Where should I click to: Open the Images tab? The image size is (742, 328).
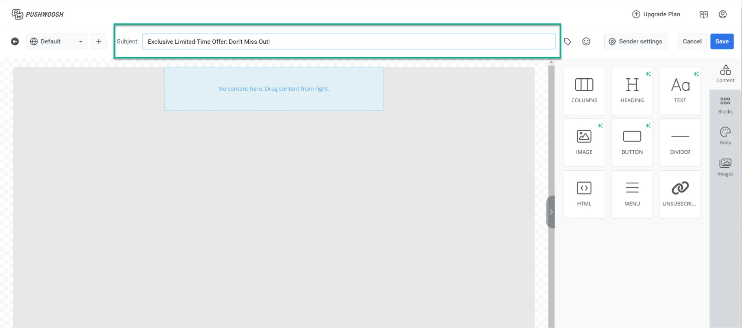tap(725, 167)
